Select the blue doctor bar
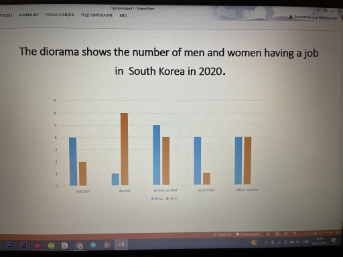Screen dimensions: 343x257 (x=115, y=179)
